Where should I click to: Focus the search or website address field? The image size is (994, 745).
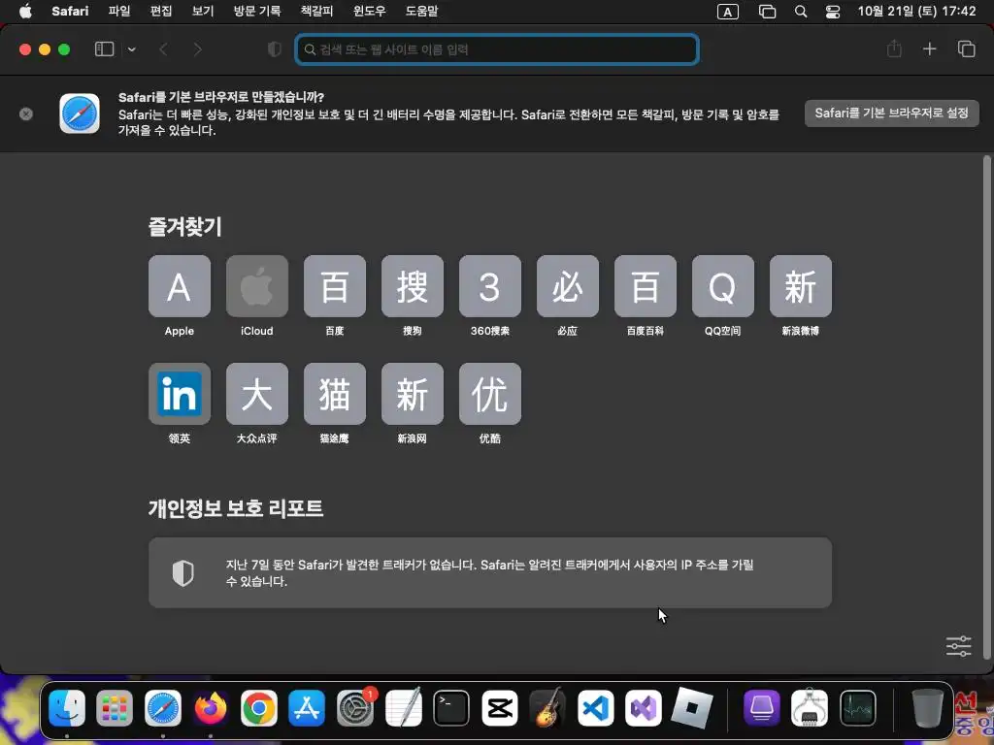click(497, 49)
